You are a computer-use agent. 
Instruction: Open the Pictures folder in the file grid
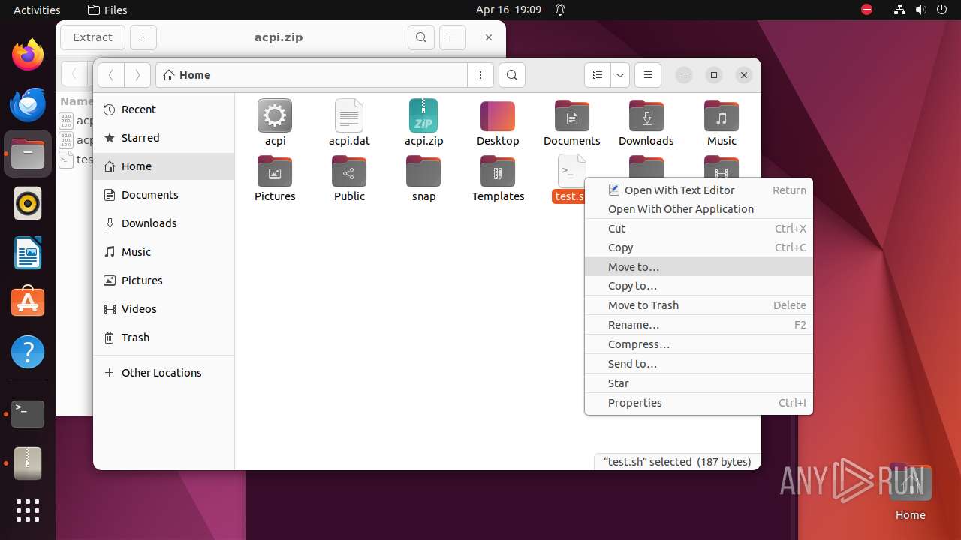coord(275,172)
